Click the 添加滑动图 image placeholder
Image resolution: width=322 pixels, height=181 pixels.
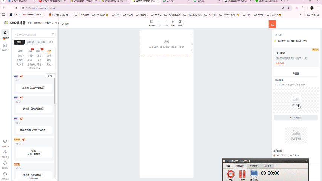tap(296, 135)
